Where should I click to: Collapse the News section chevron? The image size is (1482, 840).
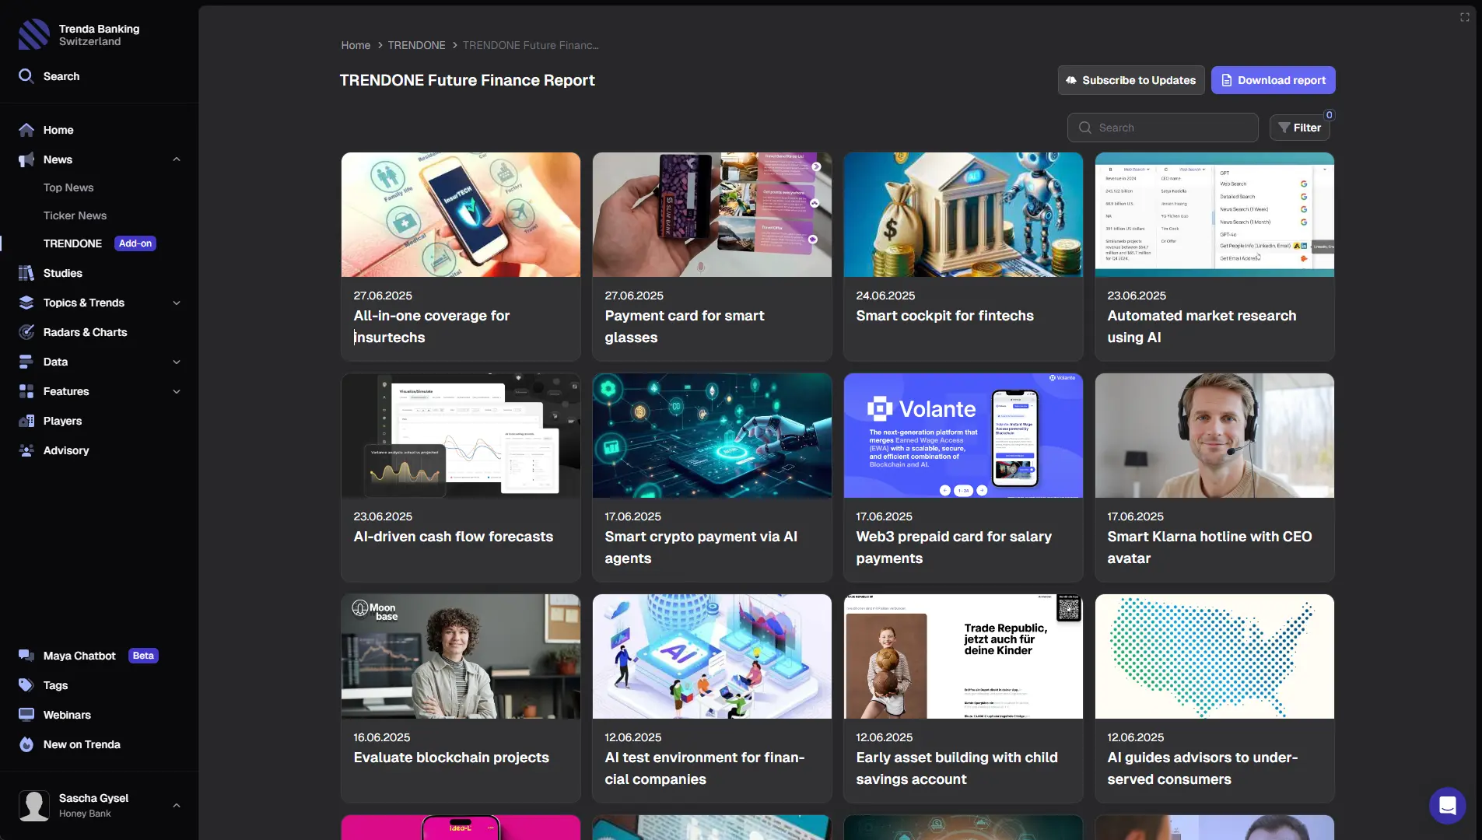(x=177, y=159)
